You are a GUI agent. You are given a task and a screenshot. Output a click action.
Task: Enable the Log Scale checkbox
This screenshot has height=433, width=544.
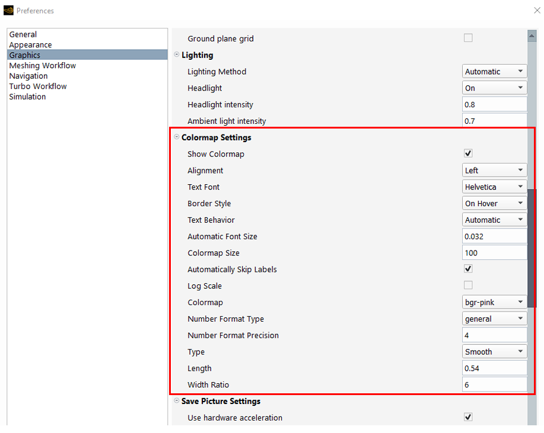(468, 286)
